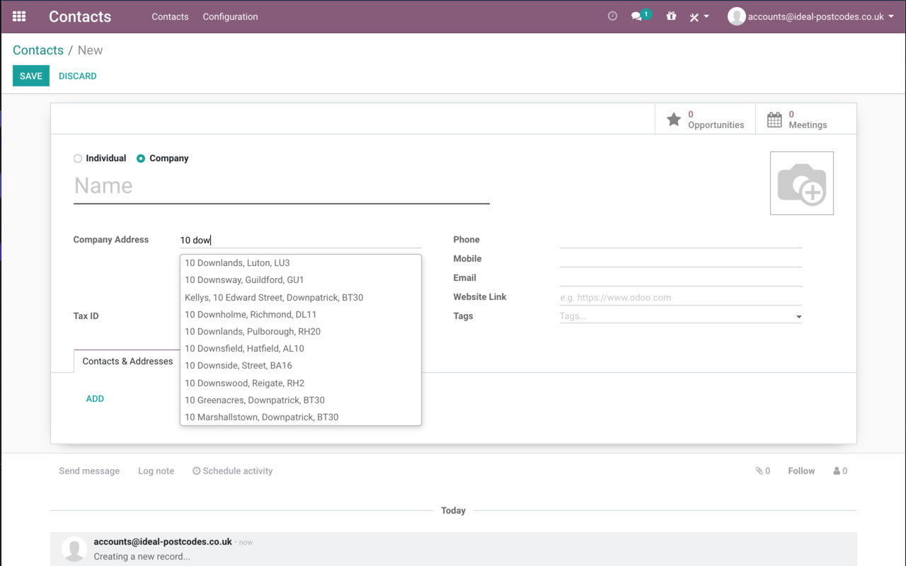Screen dimensions: 906x566
Task: Expand the Tags dropdown arrow
Action: (798, 317)
